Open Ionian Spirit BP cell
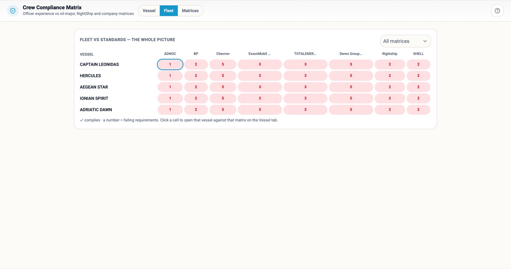The image size is (511, 269). (x=196, y=98)
